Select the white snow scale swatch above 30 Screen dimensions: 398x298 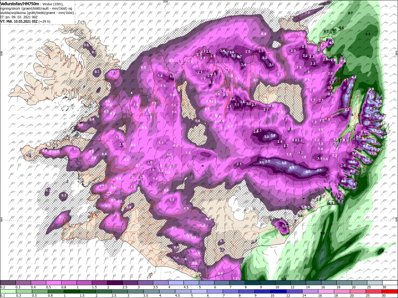(x=390, y=282)
